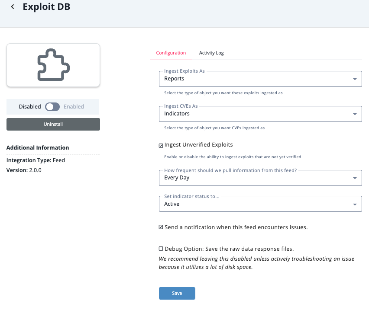Uncheck the feed issue notification checkbox
This screenshot has height=310, width=369.
(x=161, y=227)
